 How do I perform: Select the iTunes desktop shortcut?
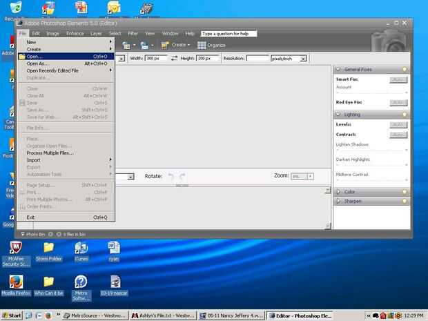[x=81, y=251]
